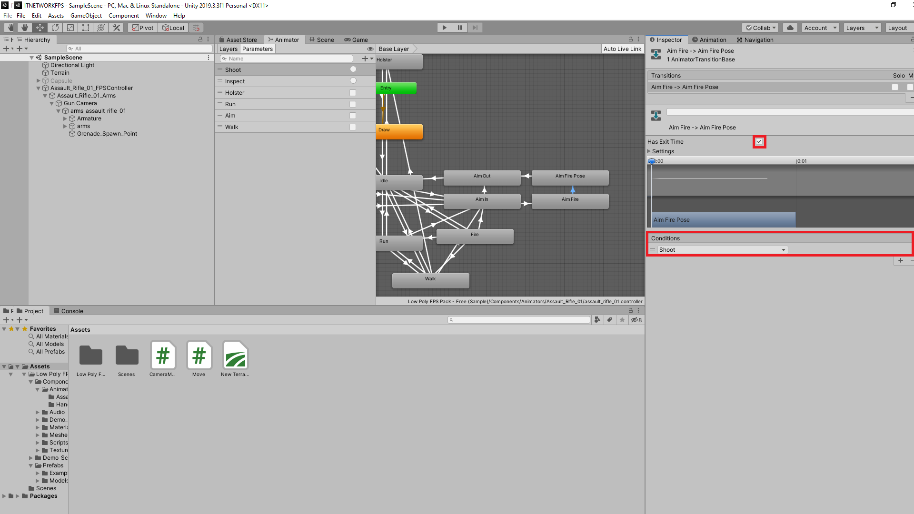Collapse the Armature item in the Hierarchy

[x=65, y=118]
